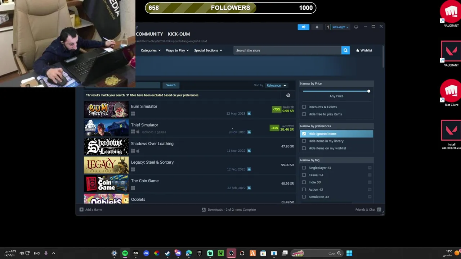Check Hide free to play items
Image resolution: width=461 pixels, height=259 pixels.
coord(304,114)
